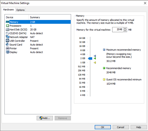Switch to the Options tab
Image resolution: width=148 pixels, height=131 pixels.
coord(20,10)
